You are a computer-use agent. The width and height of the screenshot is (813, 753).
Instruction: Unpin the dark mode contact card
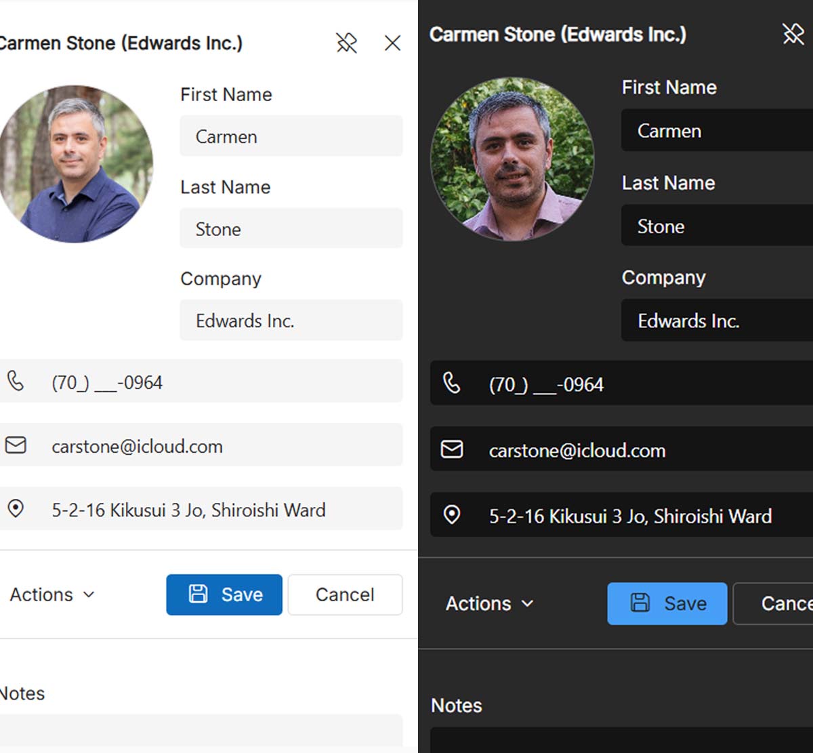[x=793, y=35]
